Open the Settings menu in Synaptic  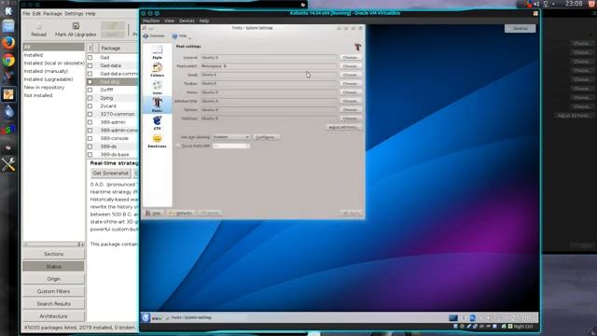pos(74,13)
